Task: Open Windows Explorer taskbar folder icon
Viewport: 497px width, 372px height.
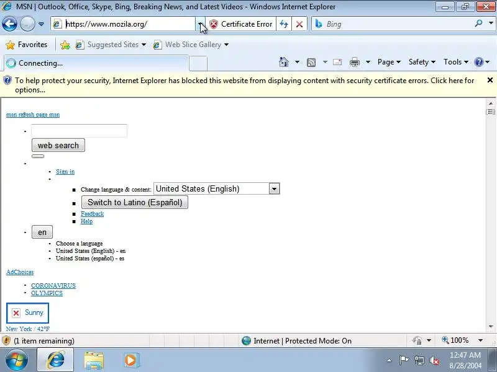Action: point(94,360)
